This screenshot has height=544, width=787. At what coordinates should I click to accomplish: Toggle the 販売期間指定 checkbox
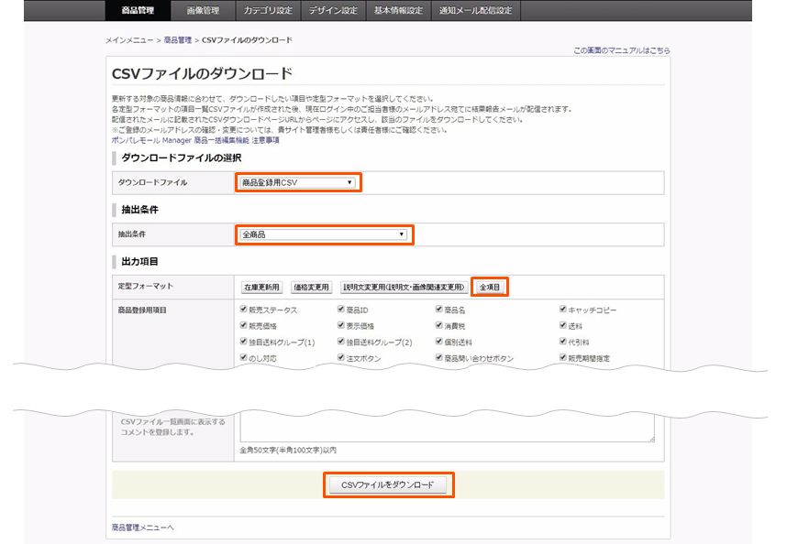click(x=562, y=357)
